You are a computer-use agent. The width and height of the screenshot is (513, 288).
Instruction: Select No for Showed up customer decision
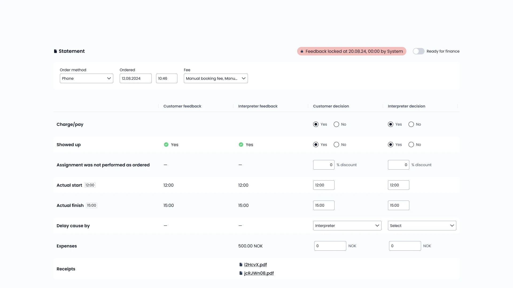(x=336, y=145)
